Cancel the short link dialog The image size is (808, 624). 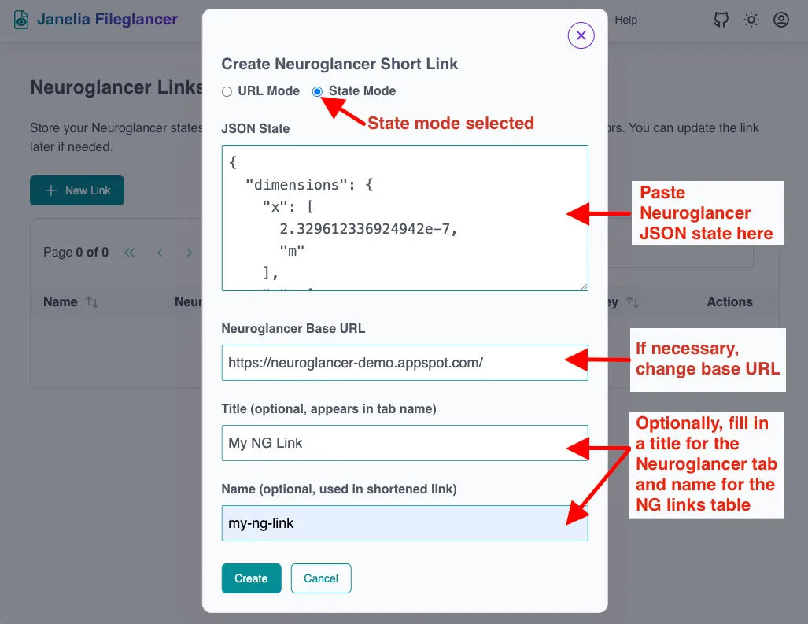click(x=321, y=578)
